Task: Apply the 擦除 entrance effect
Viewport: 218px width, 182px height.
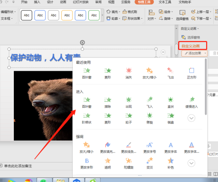Action: point(107,103)
